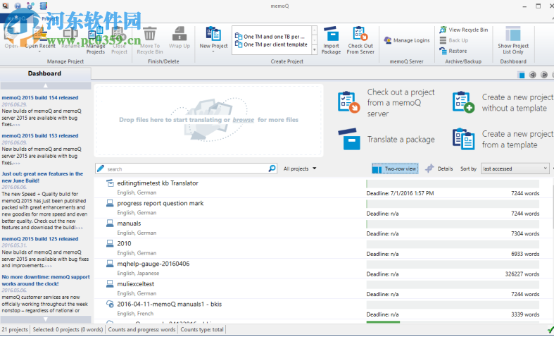The image size is (554, 337).
Task: Open View Recycle Bin
Action: [x=464, y=30]
